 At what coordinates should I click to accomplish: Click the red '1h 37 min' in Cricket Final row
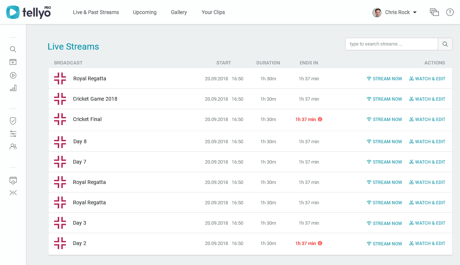point(306,120)
